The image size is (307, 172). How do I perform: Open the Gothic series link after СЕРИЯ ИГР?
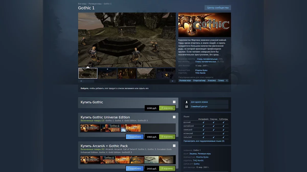point(197,164)
